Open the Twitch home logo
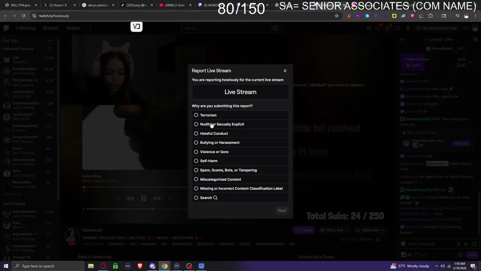Screen dimensions: 481x271 click(x=6, y=28)
